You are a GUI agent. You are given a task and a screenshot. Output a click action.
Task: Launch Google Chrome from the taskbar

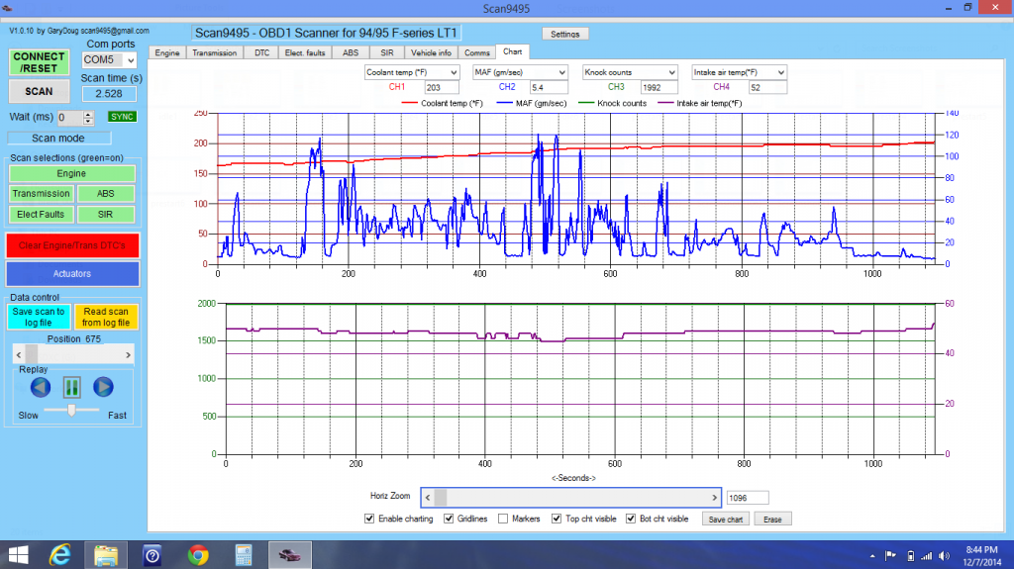tap(198, 555)
